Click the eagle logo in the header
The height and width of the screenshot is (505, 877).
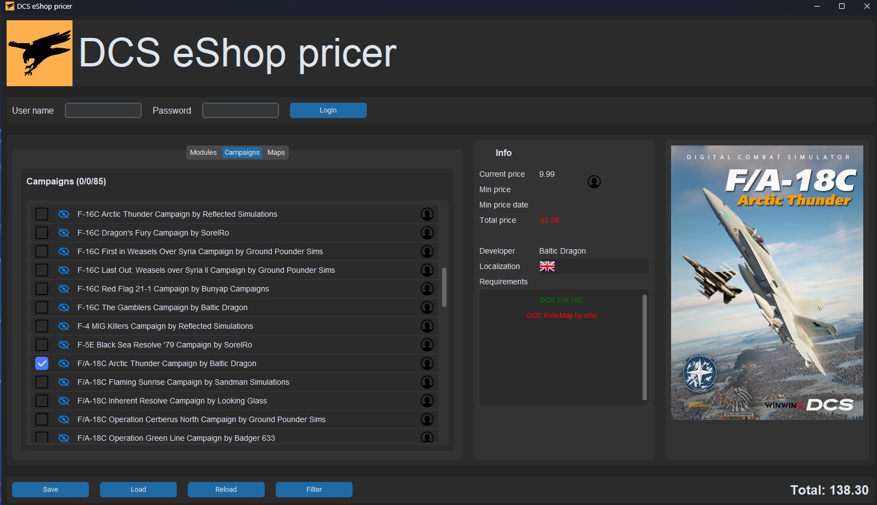pyautogui.click(x=40, y=53)
